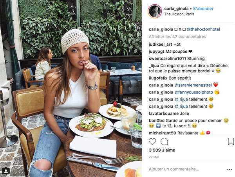The height and width of the screenshot is (177, 235).
Task: Focus the Ajouter un commentaire field
Action: (x=187, y=169)
